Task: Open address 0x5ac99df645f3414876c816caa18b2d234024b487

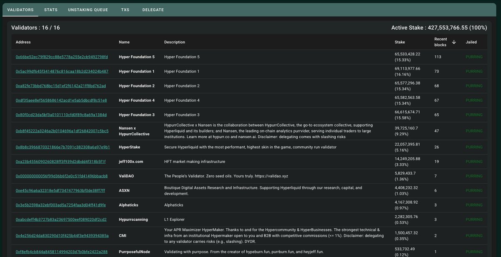Action: tap(62, 71)
